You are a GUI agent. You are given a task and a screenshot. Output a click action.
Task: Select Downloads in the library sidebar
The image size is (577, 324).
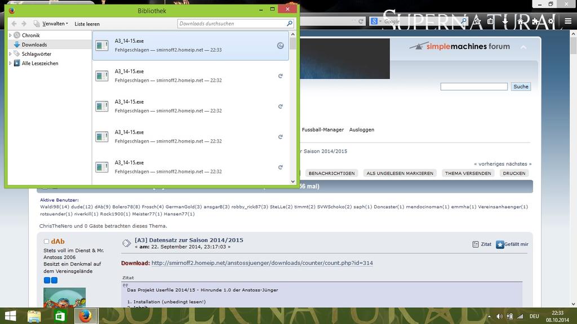[x=34, y=45]
